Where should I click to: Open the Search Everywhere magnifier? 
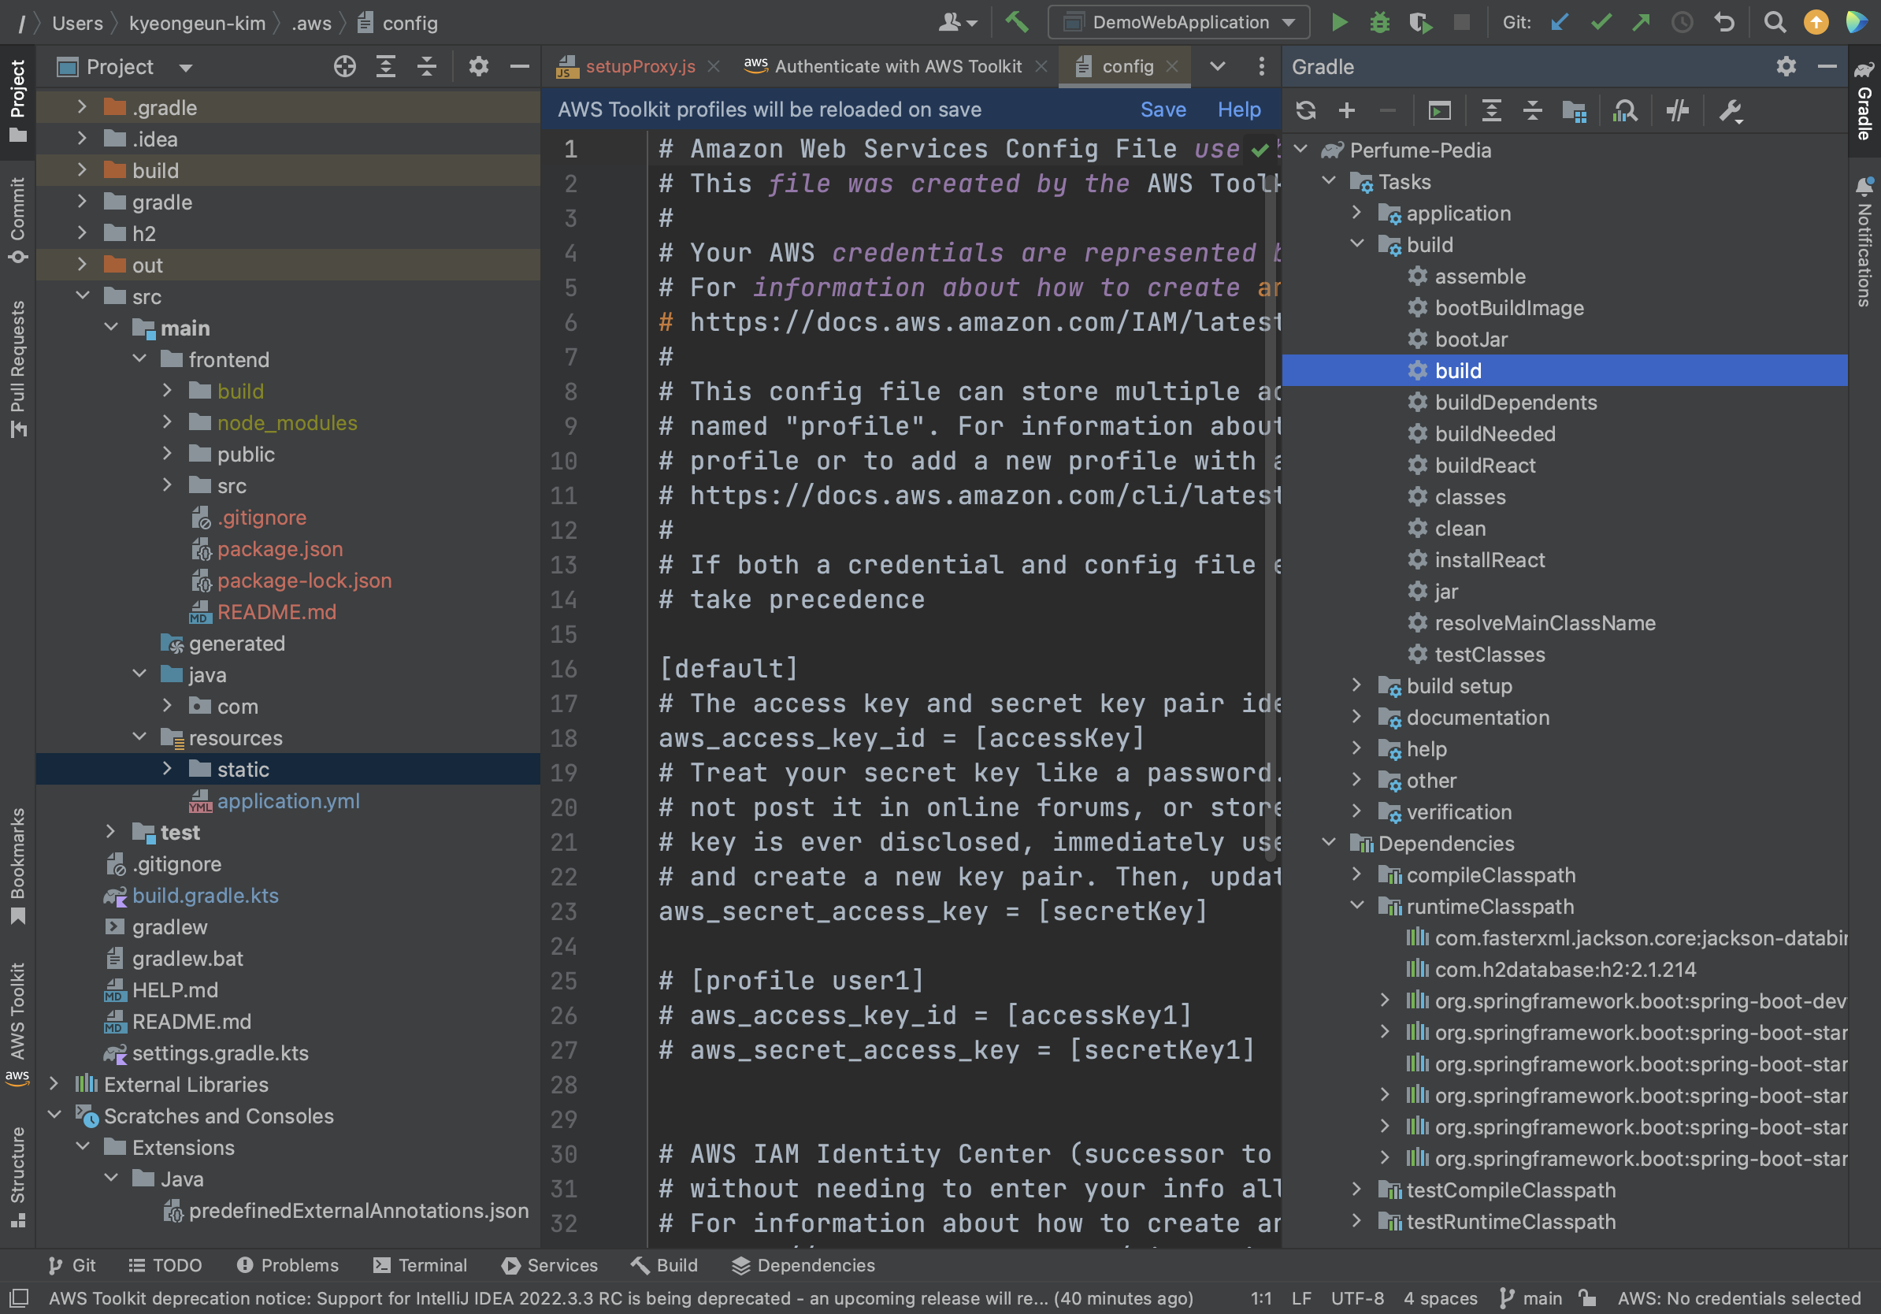pyautogui.click(x=1775, y=22)
